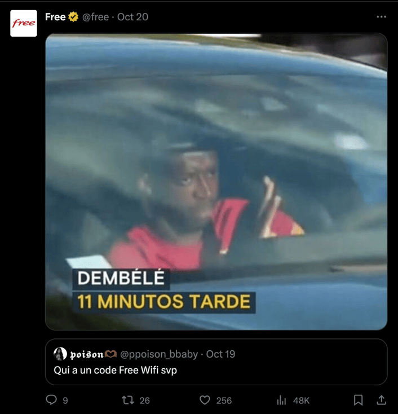The height and width of the screenshot is (414, 398).
Task: Click the Oct 20 timestamp
Action: click(x=132, y=17)
